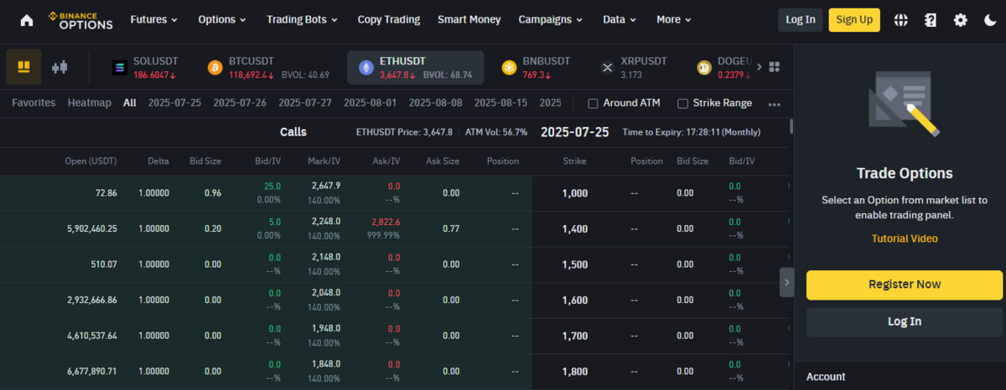1006x390 pixels.
Task: Select the 1,700 strike row
Action: click(396, 336)
